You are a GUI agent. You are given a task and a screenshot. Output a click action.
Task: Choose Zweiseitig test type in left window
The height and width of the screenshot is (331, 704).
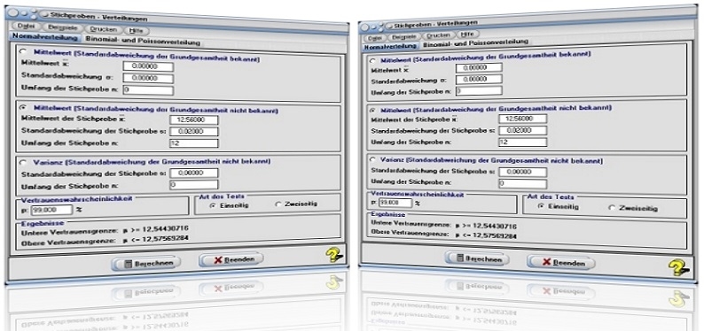[278, 204]
